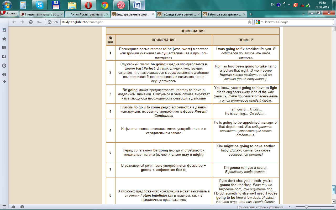336x210 pixels.
Task: Click the password wand key icon
Action: (39, 22)
